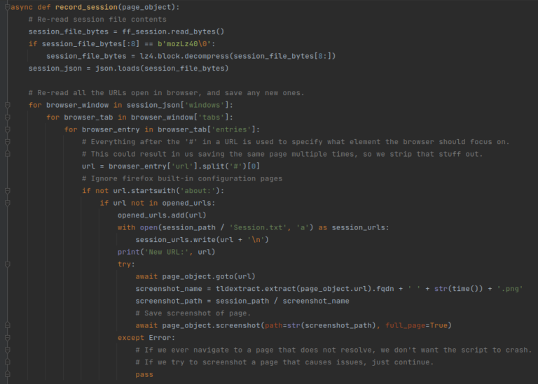Click the 'url' string key in browser_entry
Image resolution: width=538 pixels, height=384 pixels.
coord(182,166)
